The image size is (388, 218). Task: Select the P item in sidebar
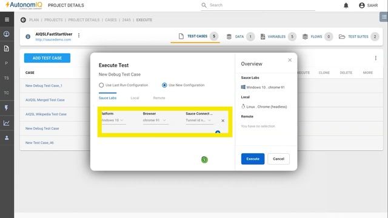[7, 63]
